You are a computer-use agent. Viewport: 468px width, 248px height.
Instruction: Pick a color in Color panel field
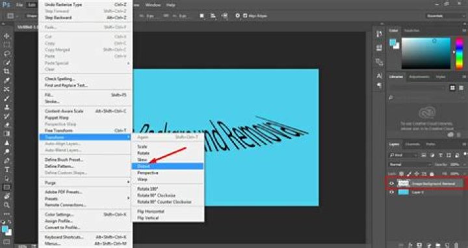[426, 53]
